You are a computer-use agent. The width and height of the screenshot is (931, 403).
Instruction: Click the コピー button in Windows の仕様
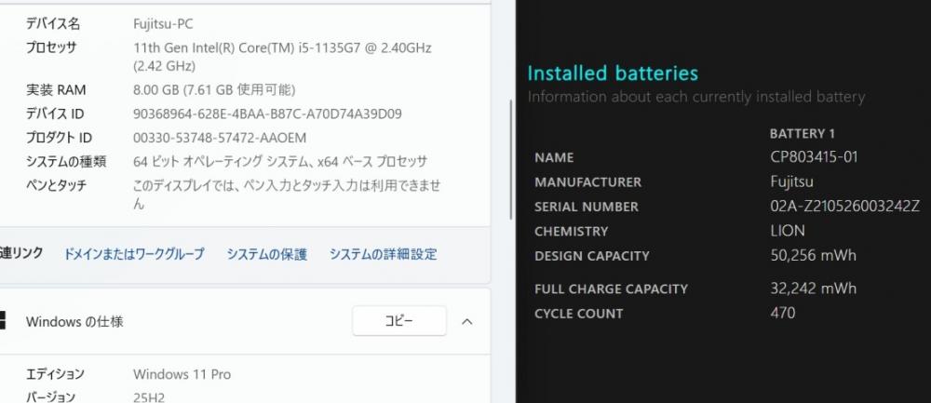pyautogui.click(x=399, y=321)
